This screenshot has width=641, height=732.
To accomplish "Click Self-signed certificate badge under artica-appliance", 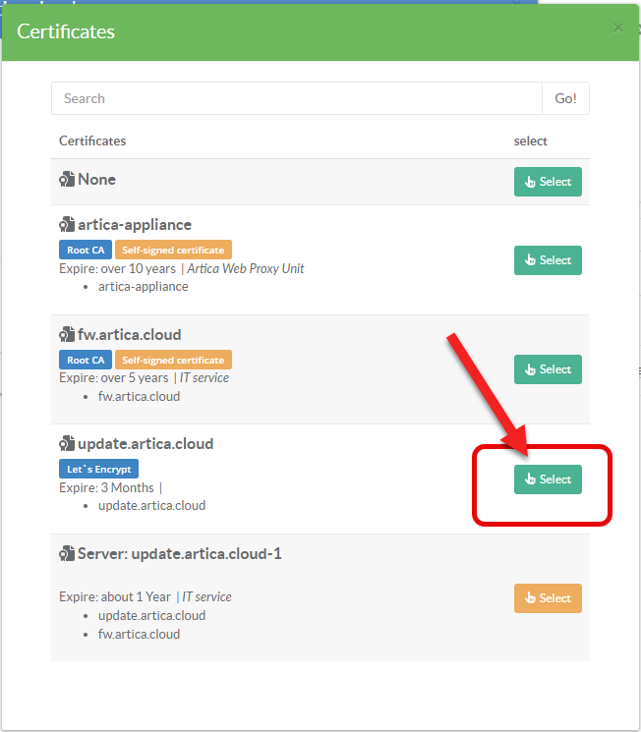I will click(x=173, y=251).
